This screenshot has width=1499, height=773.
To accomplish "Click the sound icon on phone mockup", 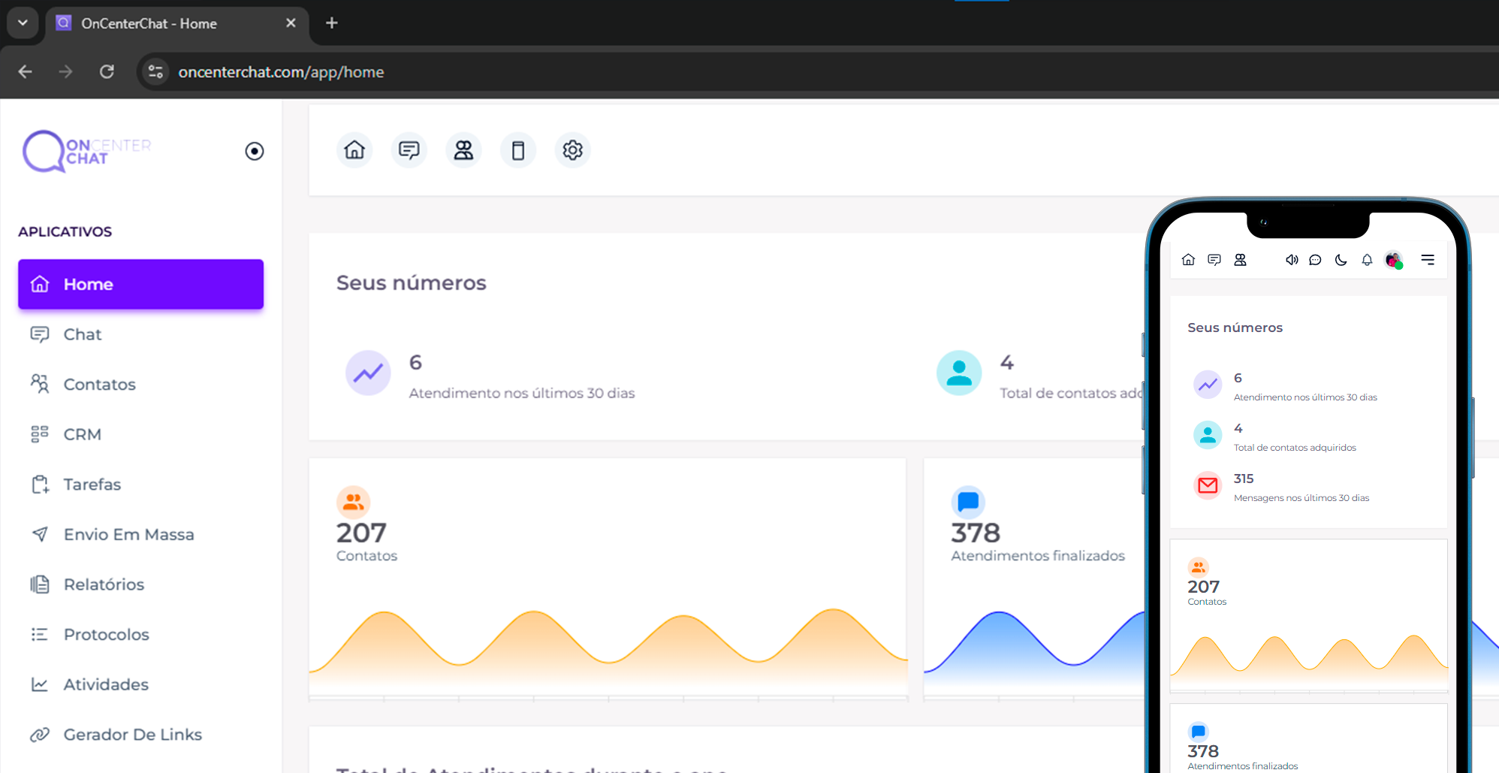I will pyautogui.click(x=1291, y=260).
